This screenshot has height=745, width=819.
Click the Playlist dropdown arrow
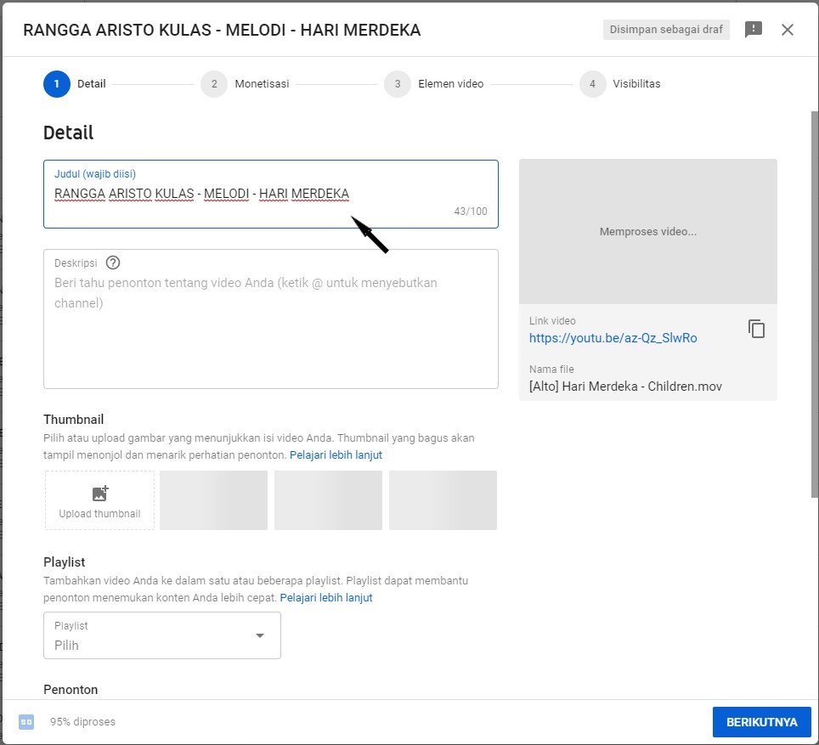260,635
